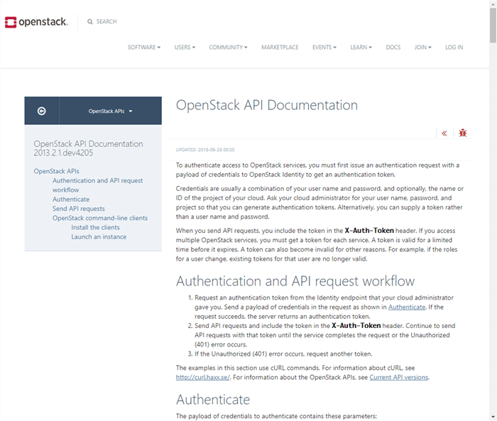Click the Authenticate section heading
Image resolution: width=497 pixels, height=421 pixels.
[x=213, y=400]
